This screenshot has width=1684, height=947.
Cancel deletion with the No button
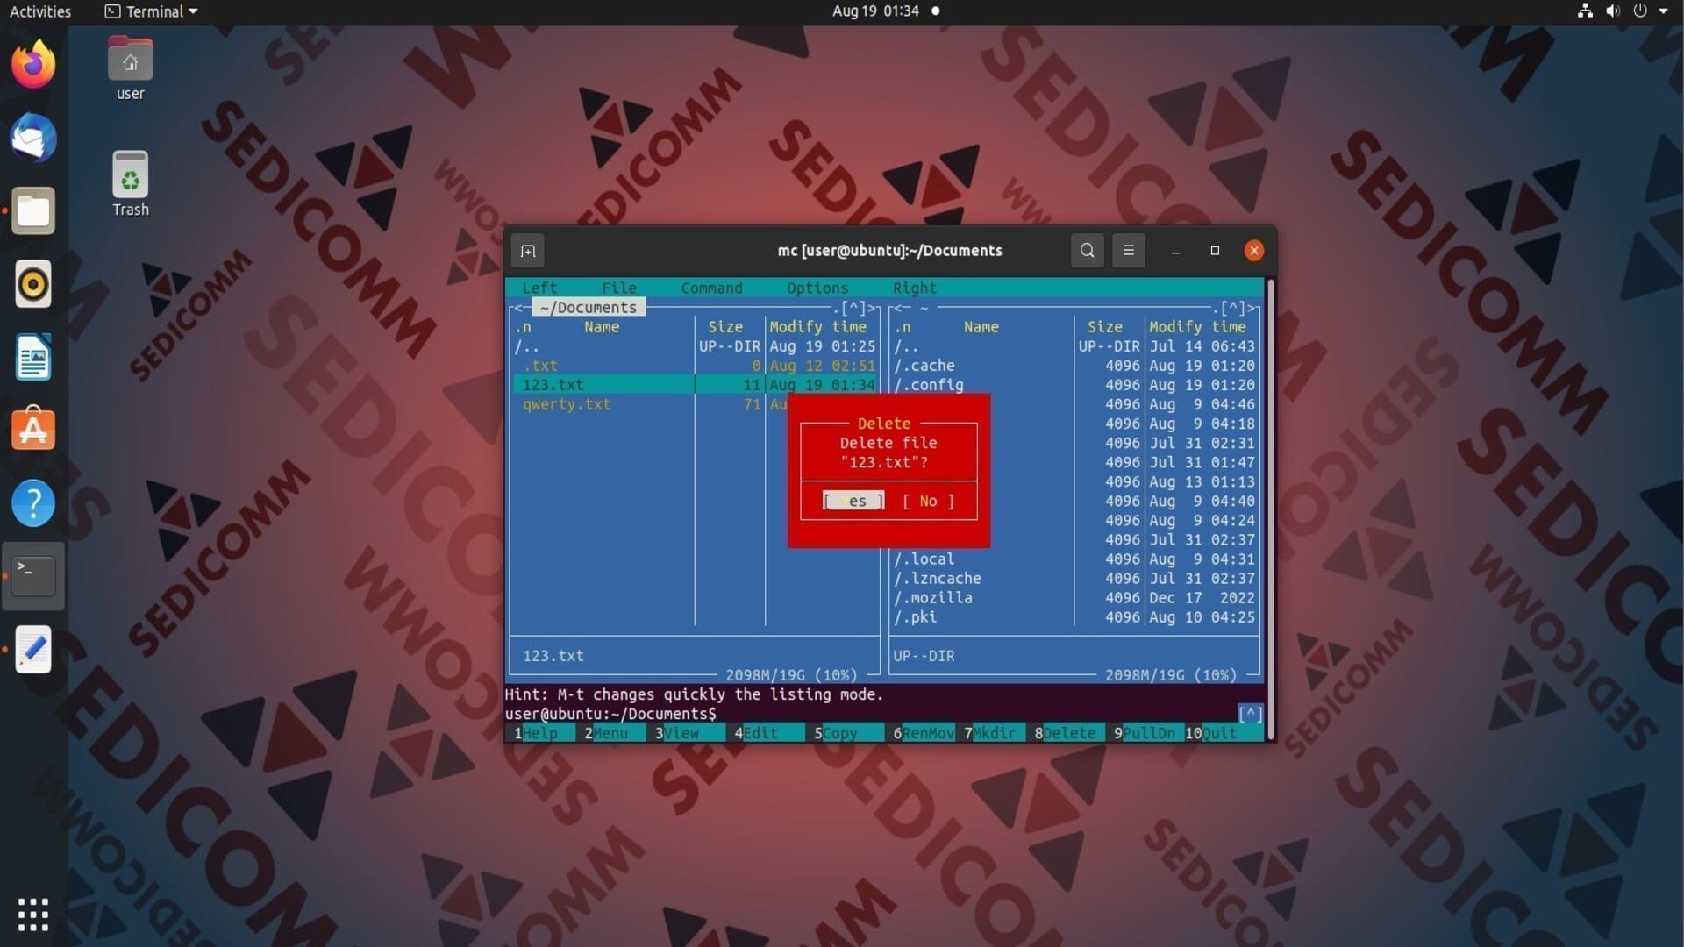pos(928,501)
